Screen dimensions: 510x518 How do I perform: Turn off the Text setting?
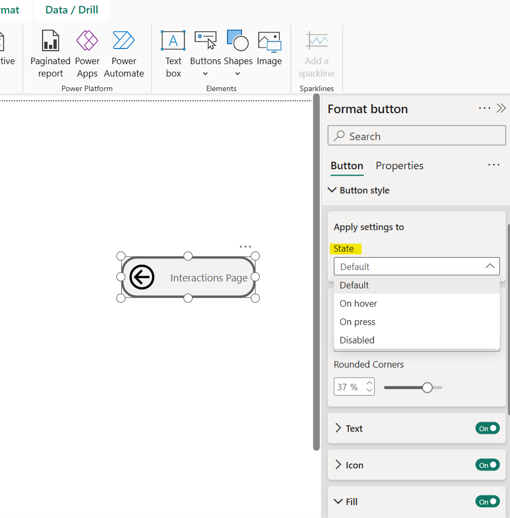click(x=487, y=428)
